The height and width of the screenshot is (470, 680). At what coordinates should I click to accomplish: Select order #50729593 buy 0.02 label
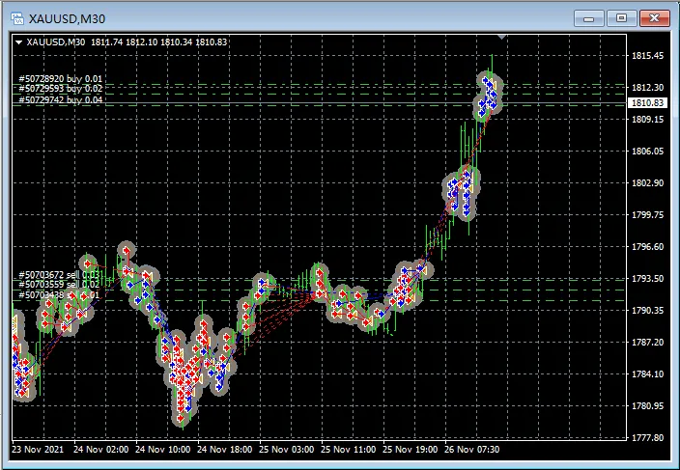click(60, 89)
